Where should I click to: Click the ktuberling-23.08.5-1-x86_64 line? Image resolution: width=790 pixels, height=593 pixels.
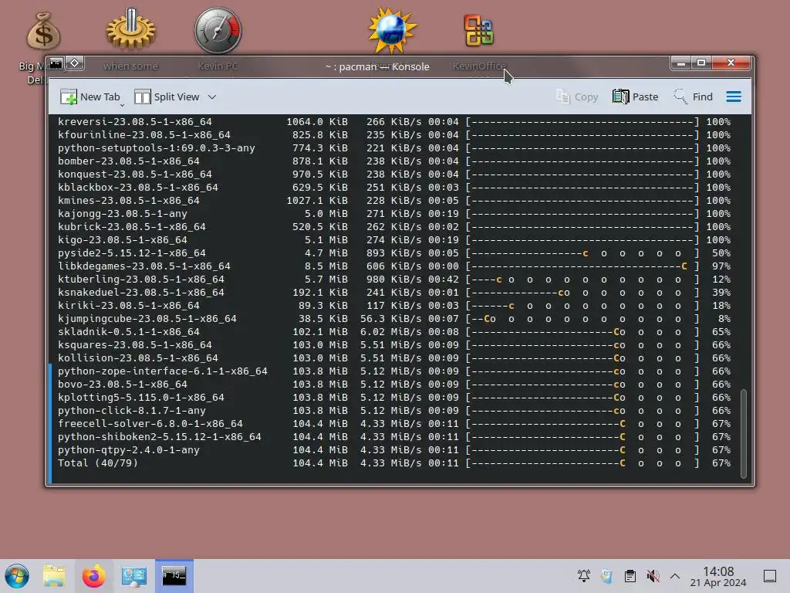pyautogui.click(x=394, y=279)
